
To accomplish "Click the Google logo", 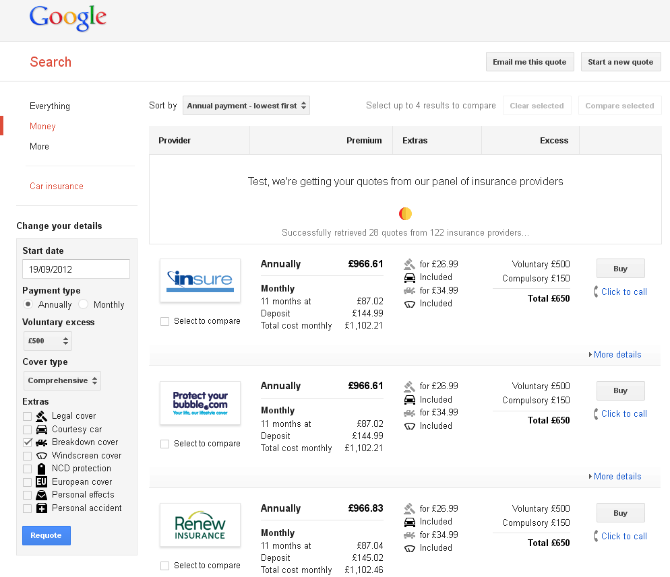I will coord(68,18).
